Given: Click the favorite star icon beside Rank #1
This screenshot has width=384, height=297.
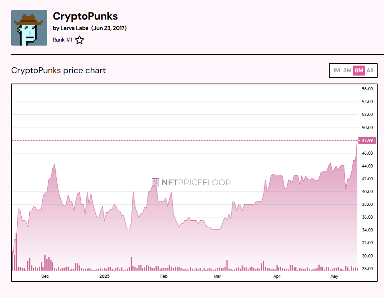Looking at the screenshot, I should [x=80, y=40].
